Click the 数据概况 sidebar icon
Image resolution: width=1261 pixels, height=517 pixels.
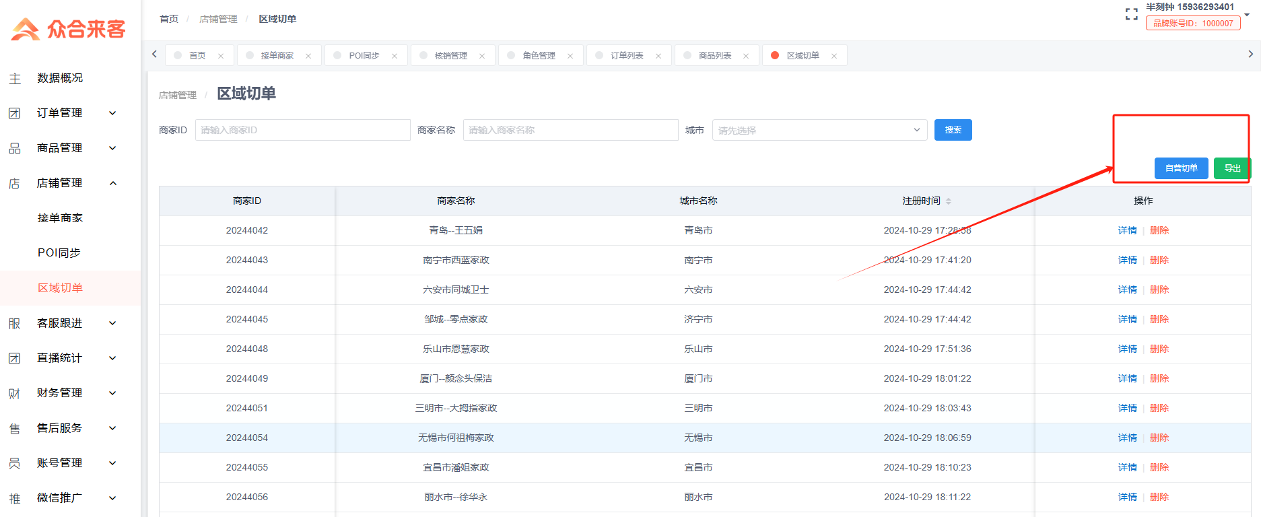[14, 79]
